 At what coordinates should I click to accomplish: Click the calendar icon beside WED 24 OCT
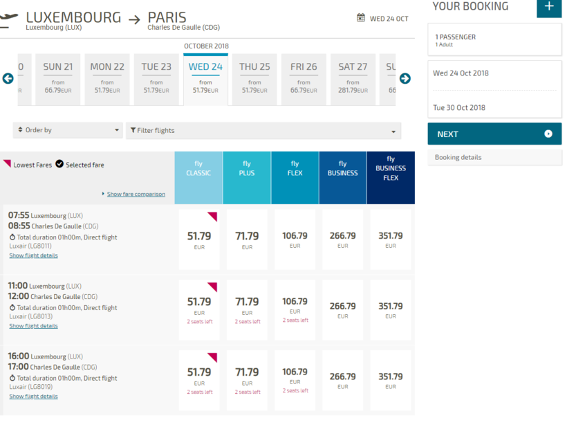361,17
